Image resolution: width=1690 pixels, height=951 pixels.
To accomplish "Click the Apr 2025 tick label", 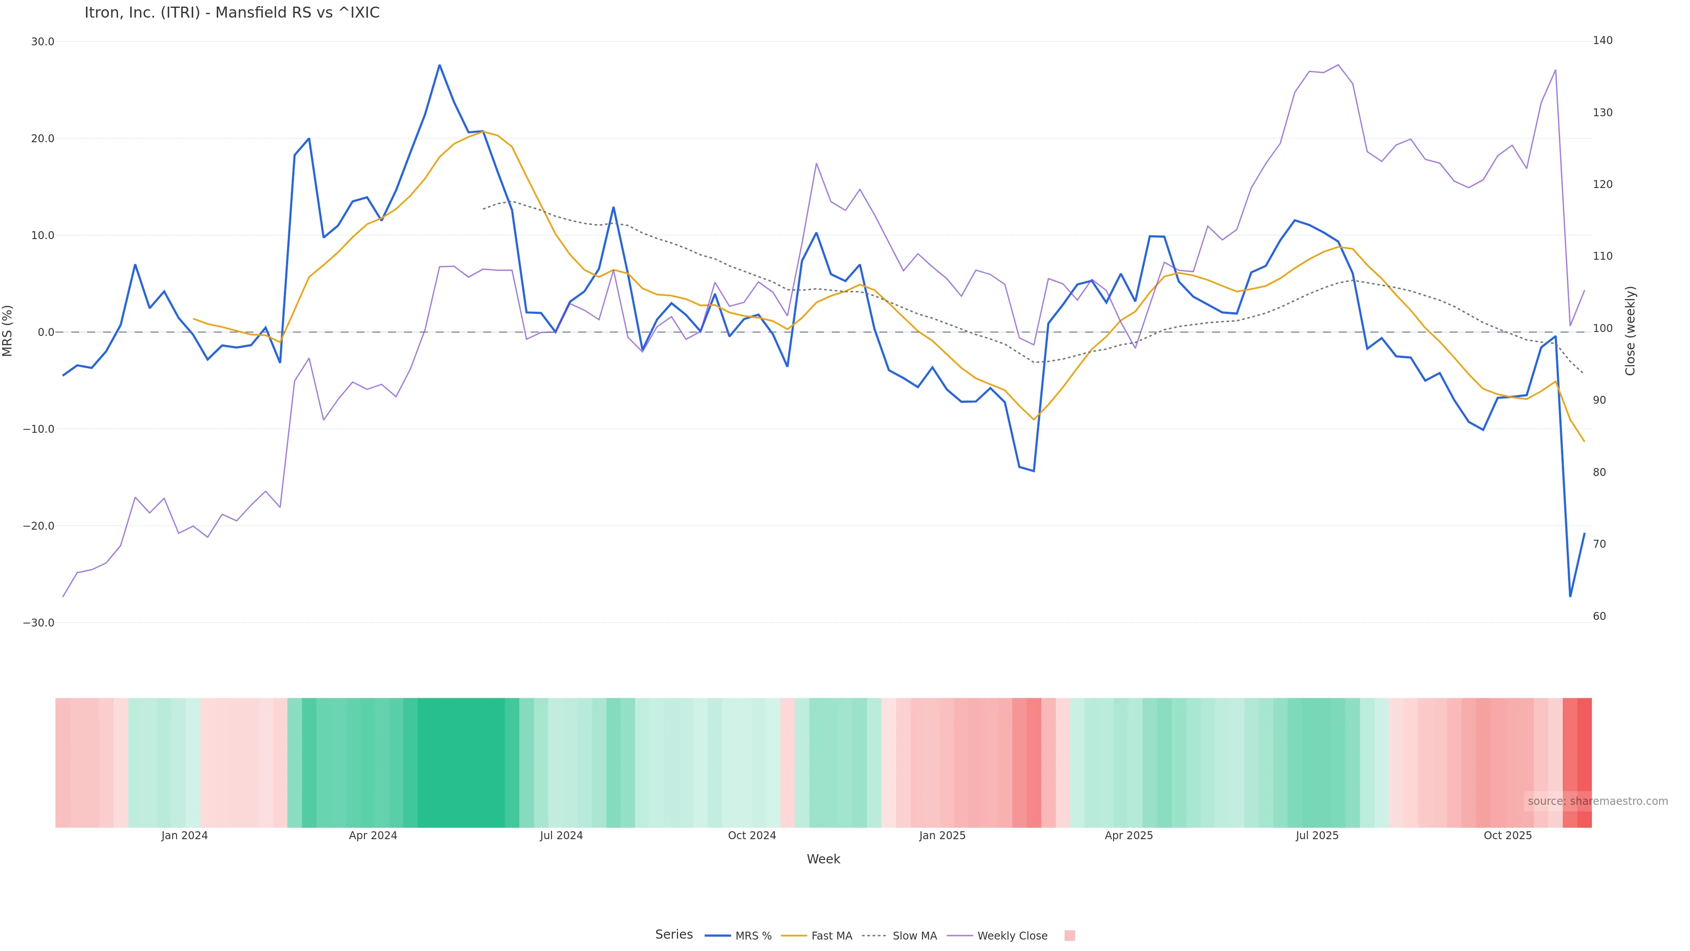I will tap(1128, 836).
